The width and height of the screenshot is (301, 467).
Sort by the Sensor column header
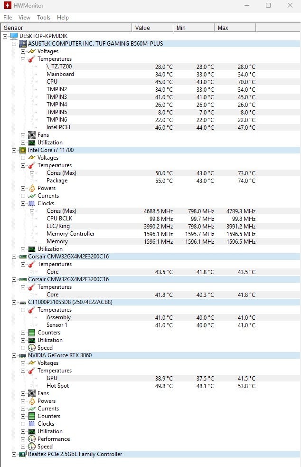(66, 28)
